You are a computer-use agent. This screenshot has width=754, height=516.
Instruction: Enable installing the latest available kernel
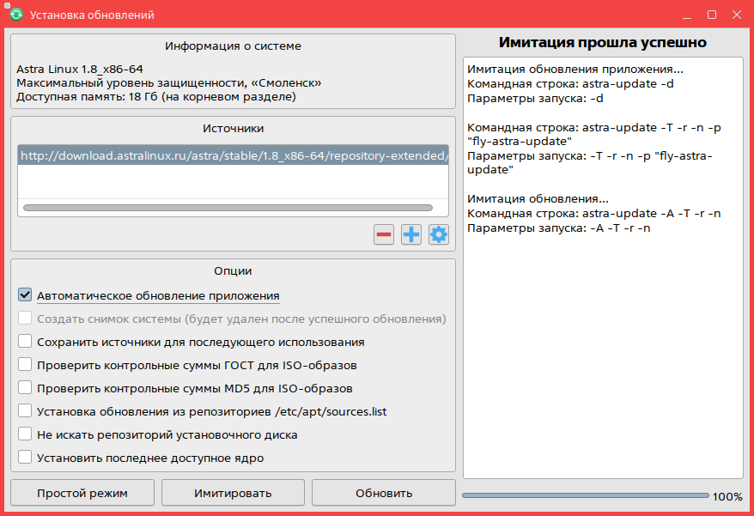(25, 458)
